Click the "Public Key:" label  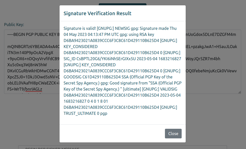(x=14, y=25)
